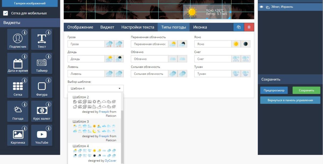Add the Подписчик subscriber widget

[x=18, y=40]
